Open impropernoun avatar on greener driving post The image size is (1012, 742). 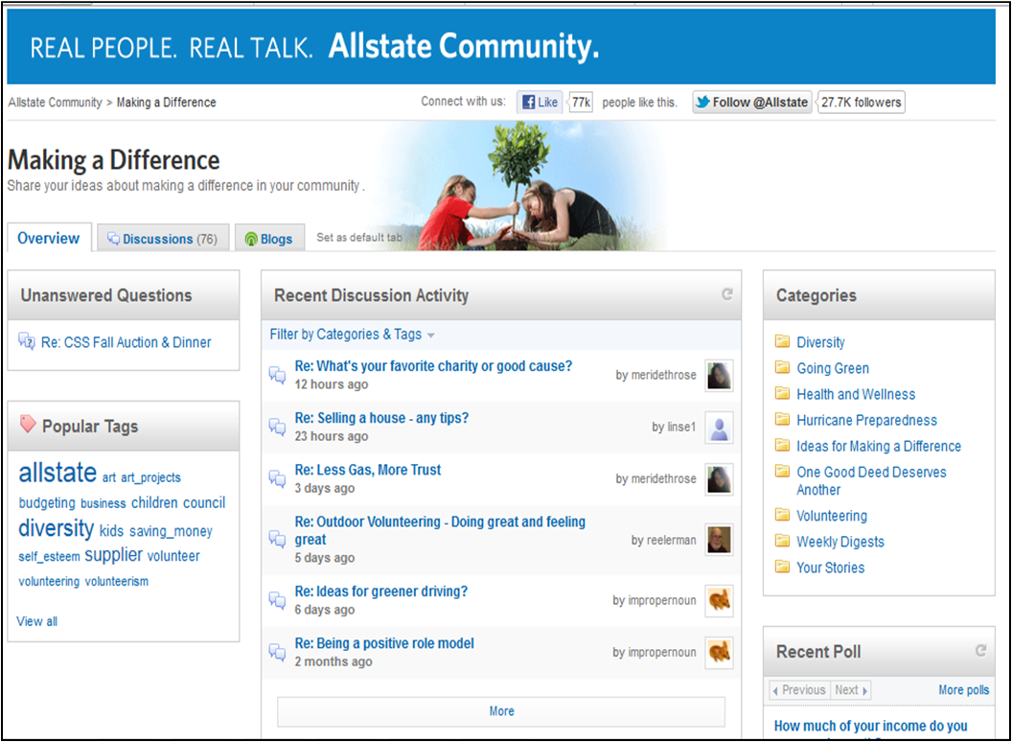(719, 600)
